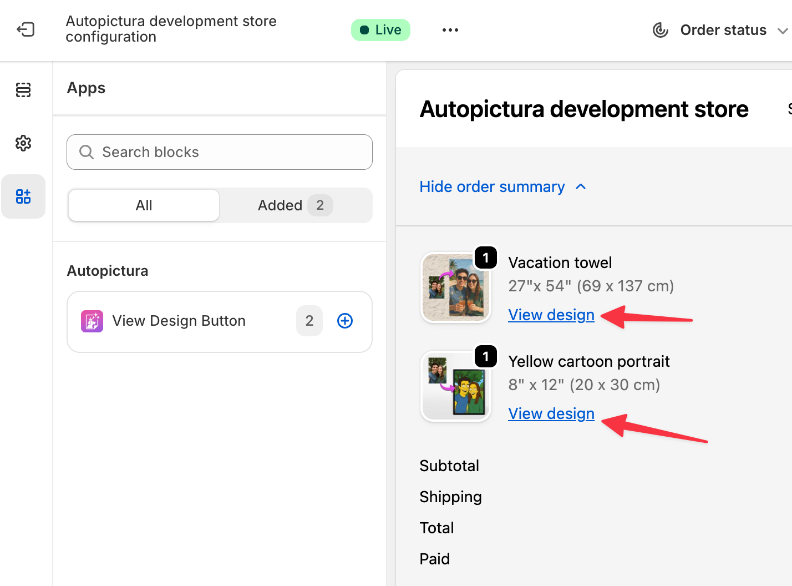Collapse order summary using the chevron
The width and height of the screenshot is (792, 586).
[580, 186]
